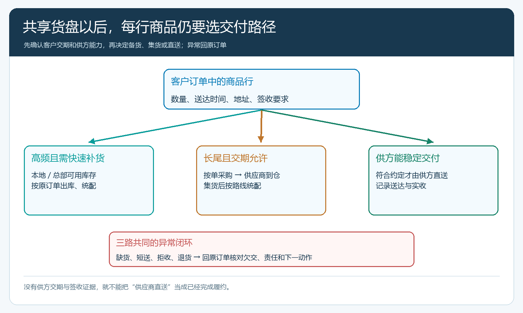Click the line "按原订单出库、统配"
The width and height of the screenshot is (523, 313).
click(x=64, y=186)
